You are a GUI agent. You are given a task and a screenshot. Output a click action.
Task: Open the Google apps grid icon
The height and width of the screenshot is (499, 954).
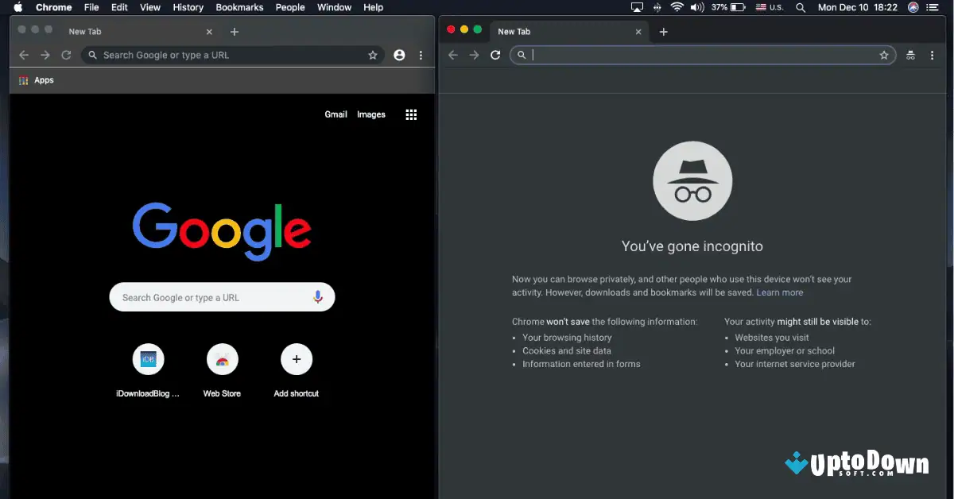tap(411, 114)
